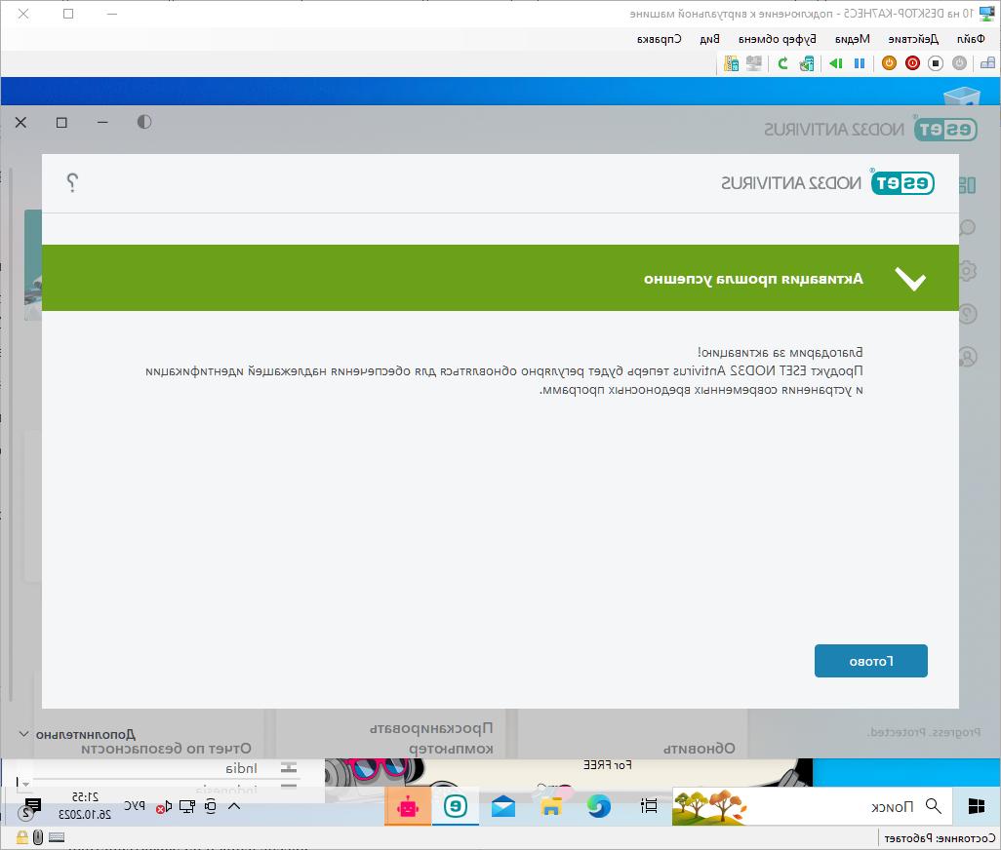The width and height of the screenshot is (1001, 850).
Task: Click the Progress. Protected. slogan text
Action: (924, 732)
